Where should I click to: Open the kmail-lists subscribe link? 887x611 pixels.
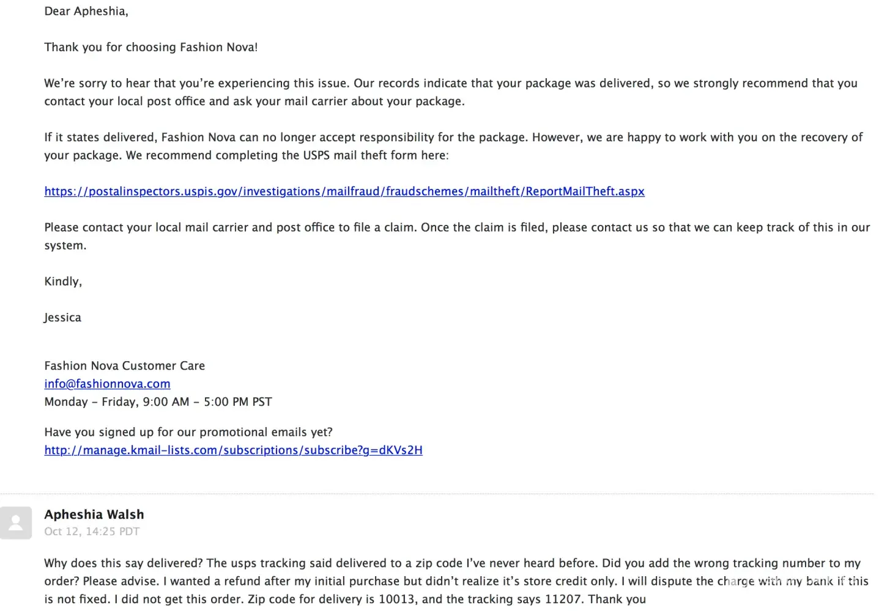[x=233, y=450]
